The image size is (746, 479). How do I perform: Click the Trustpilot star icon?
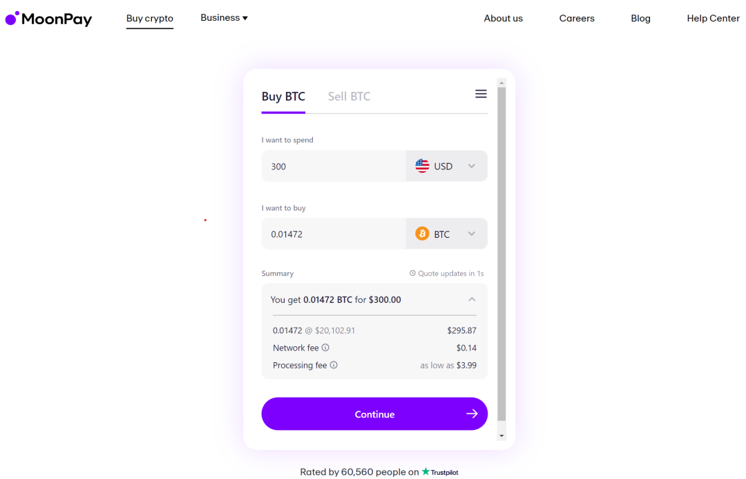tap(425, 472)
